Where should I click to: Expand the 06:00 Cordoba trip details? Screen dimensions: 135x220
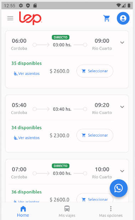[122, 42]
